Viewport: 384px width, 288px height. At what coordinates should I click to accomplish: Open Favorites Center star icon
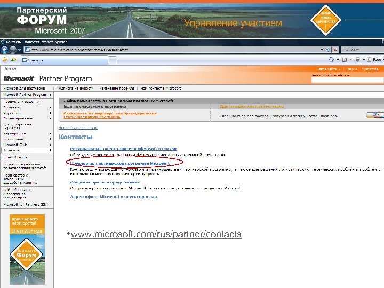coord(5,60)
